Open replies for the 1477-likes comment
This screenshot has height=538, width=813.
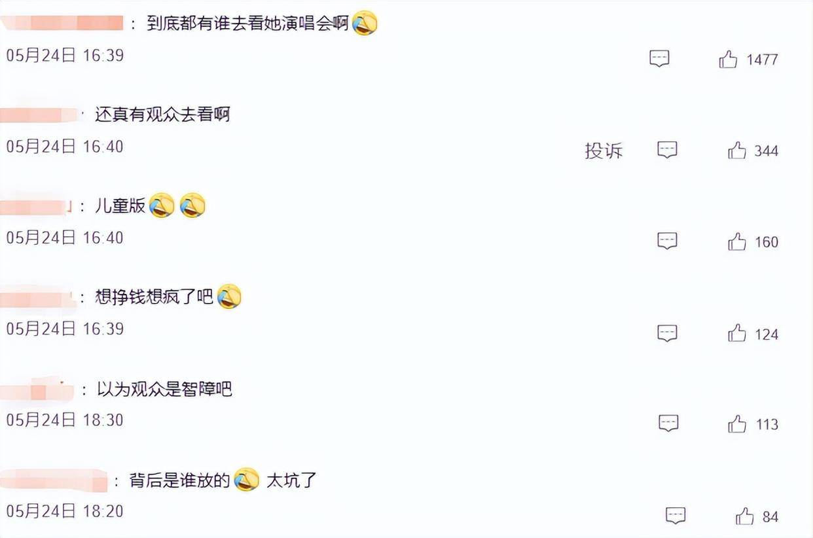click(659, 58)
